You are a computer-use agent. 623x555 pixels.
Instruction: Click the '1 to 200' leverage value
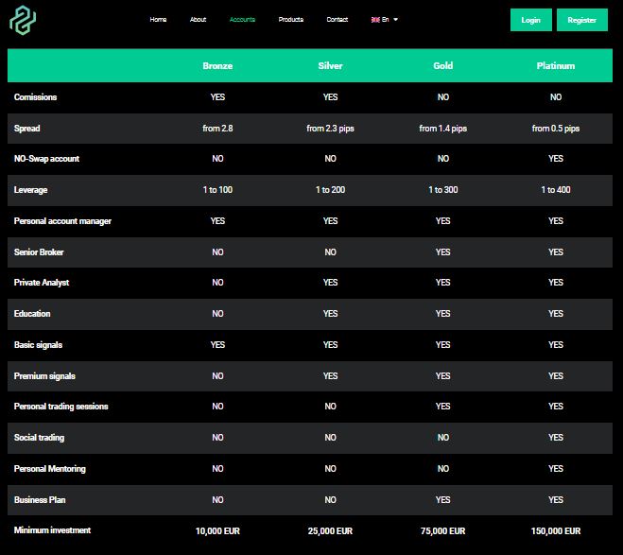(330, 190)
